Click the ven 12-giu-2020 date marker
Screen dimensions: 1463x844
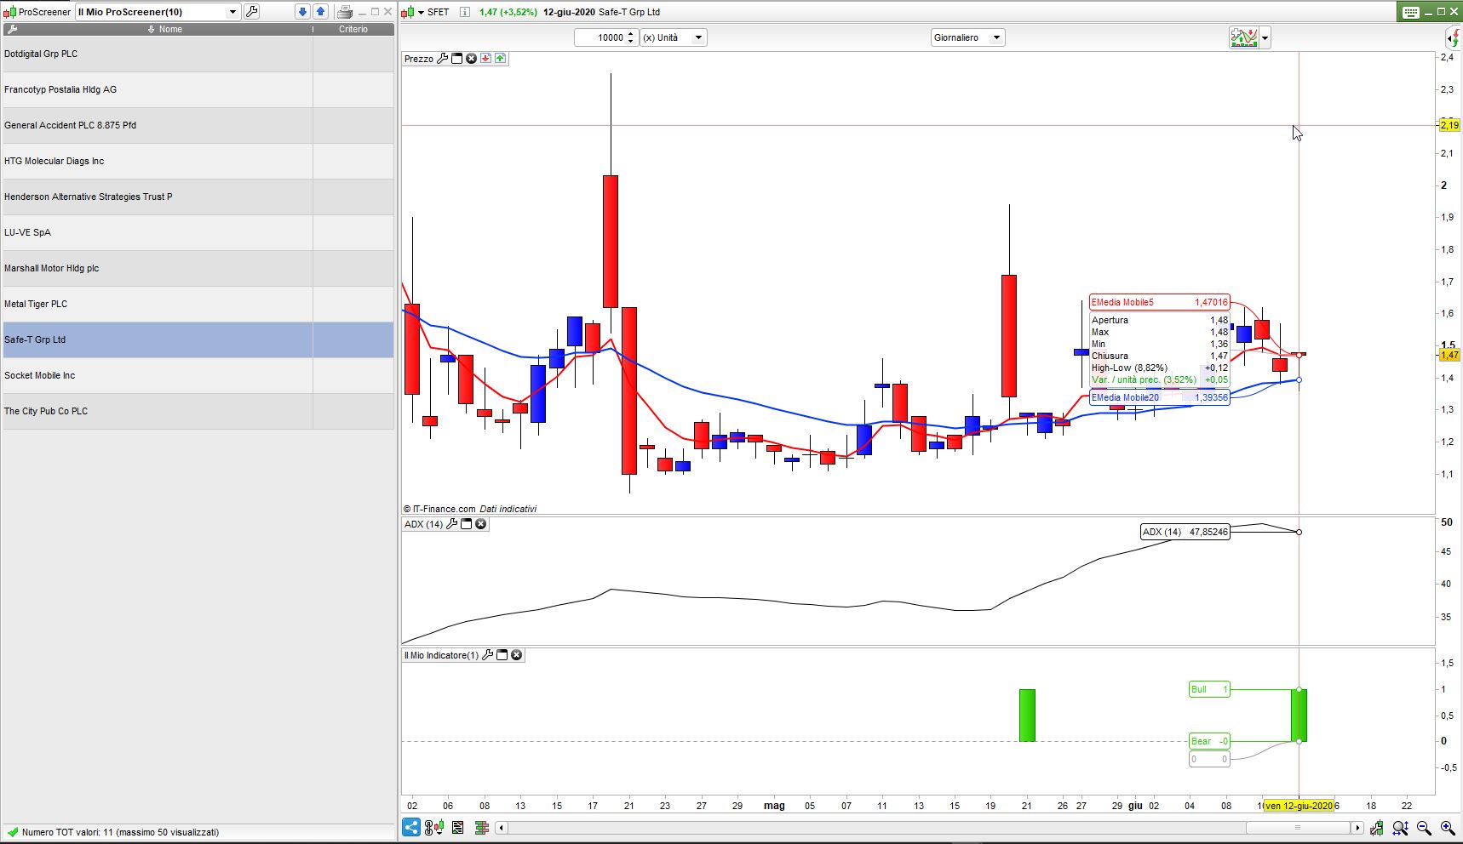tap(1299, 806)
